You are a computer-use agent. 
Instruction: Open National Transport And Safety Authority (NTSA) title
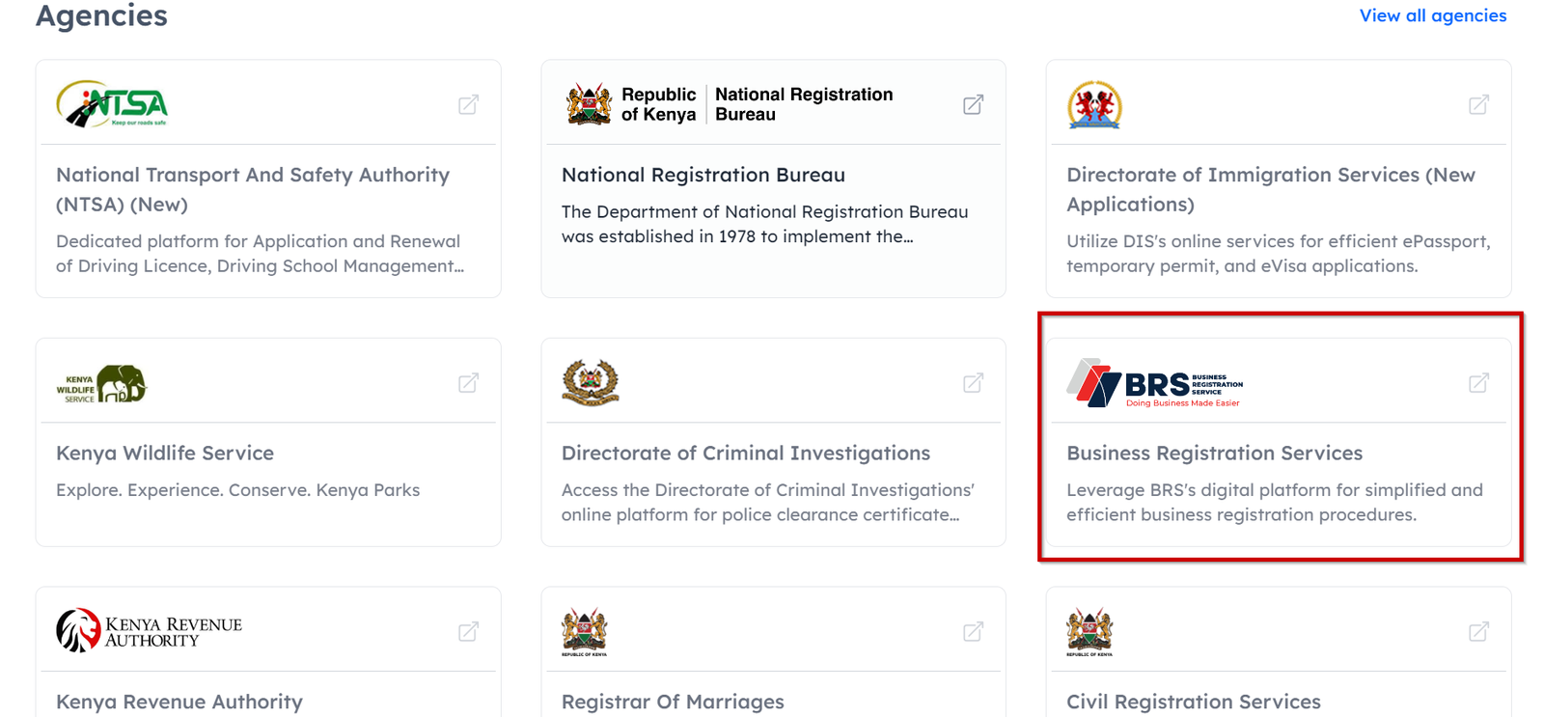[253, 189]
